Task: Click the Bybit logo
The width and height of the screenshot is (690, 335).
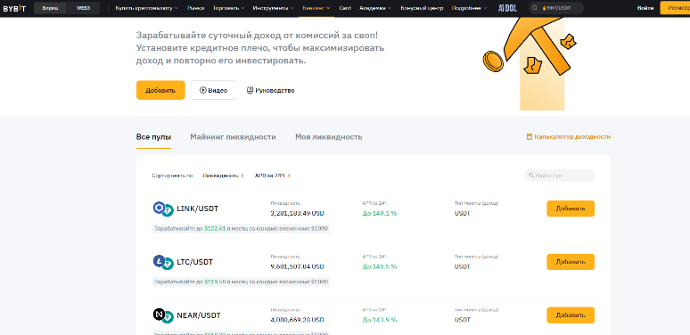Action: (14, 8)
